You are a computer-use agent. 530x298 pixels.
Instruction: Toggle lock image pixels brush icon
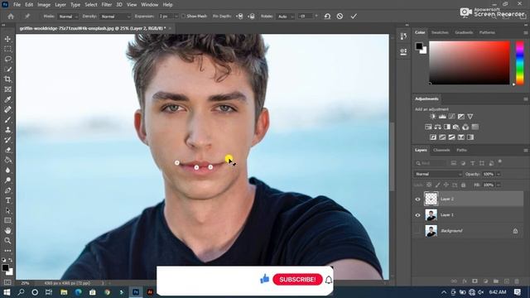[437, 185]
